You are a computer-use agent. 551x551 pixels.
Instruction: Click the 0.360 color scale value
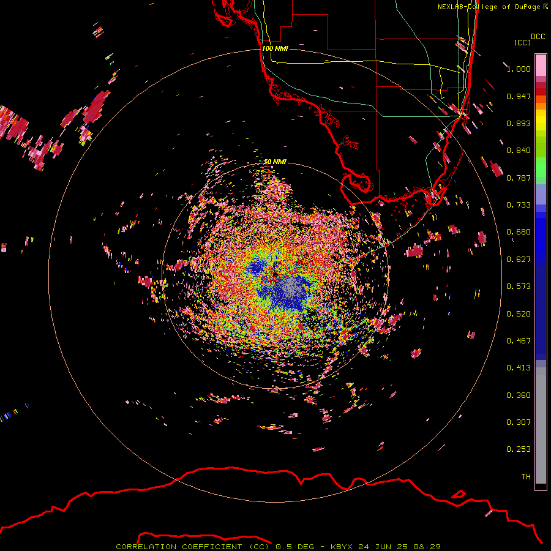[x=519, y=395]
